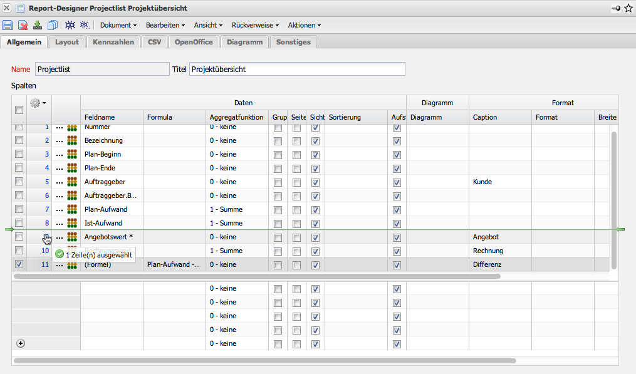Click the favorite star icon

click(x=628, y=8)
